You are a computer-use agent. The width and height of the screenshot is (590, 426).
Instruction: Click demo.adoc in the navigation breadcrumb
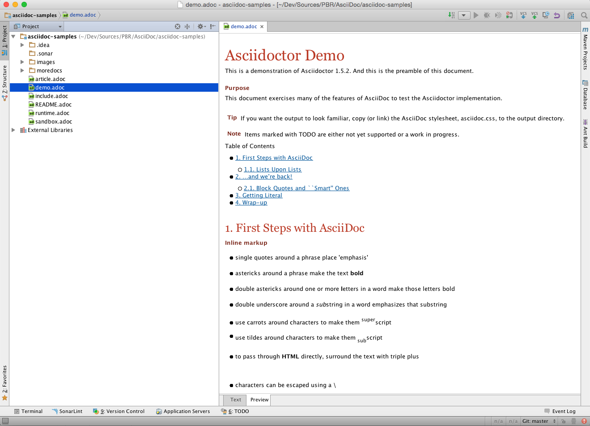tap(80, 15)
